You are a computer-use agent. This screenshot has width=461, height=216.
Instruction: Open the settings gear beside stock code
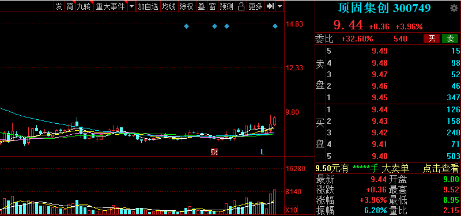pos(454,8)
